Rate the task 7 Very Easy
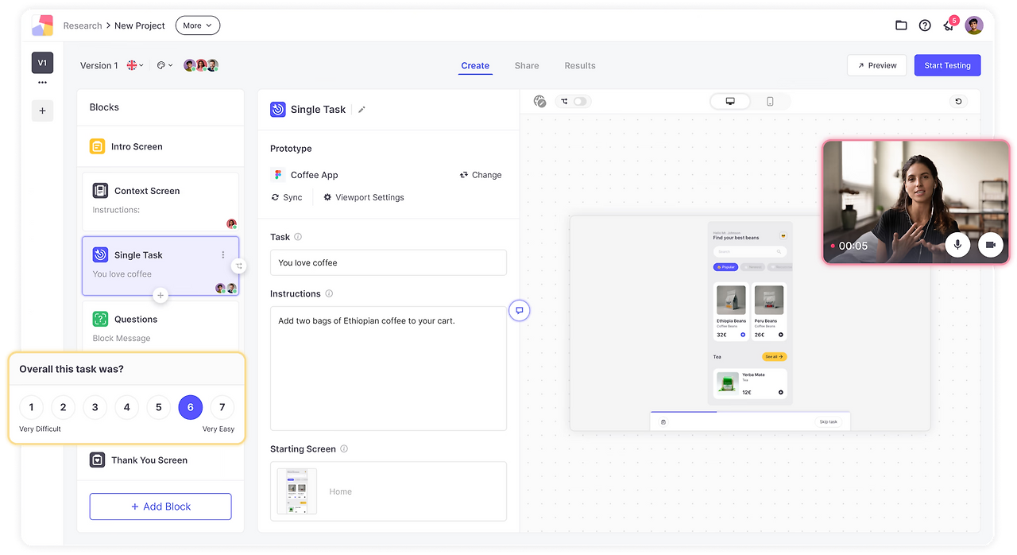Screen dimensions: 1017x555 (222, 407)
